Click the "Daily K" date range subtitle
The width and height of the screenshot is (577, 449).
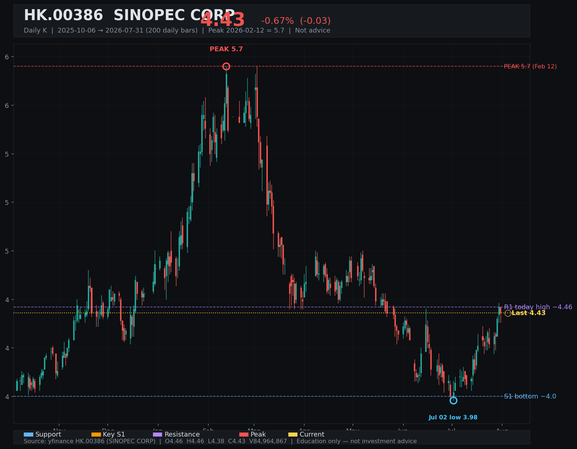coord(177,30)
